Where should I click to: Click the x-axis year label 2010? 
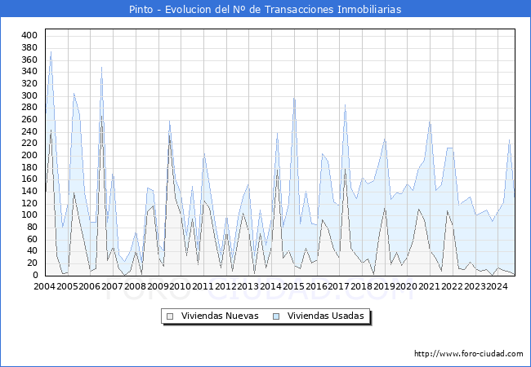pyautogui.click(x=181, y=286)
